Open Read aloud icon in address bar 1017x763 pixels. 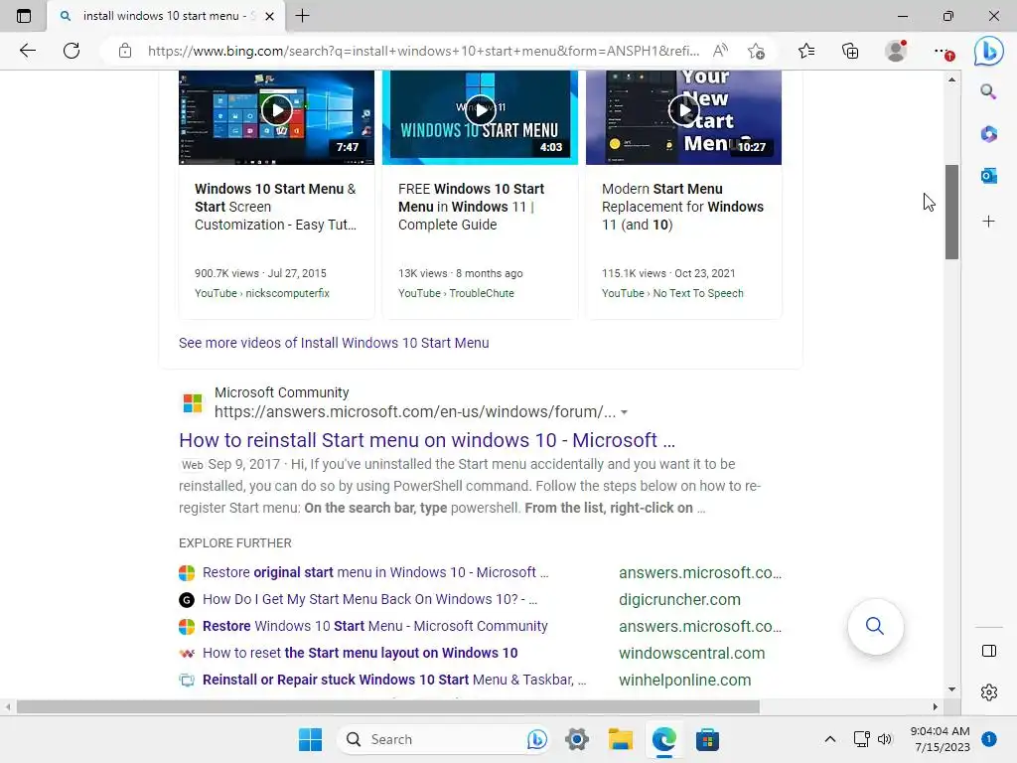click(x=720, y=51)
